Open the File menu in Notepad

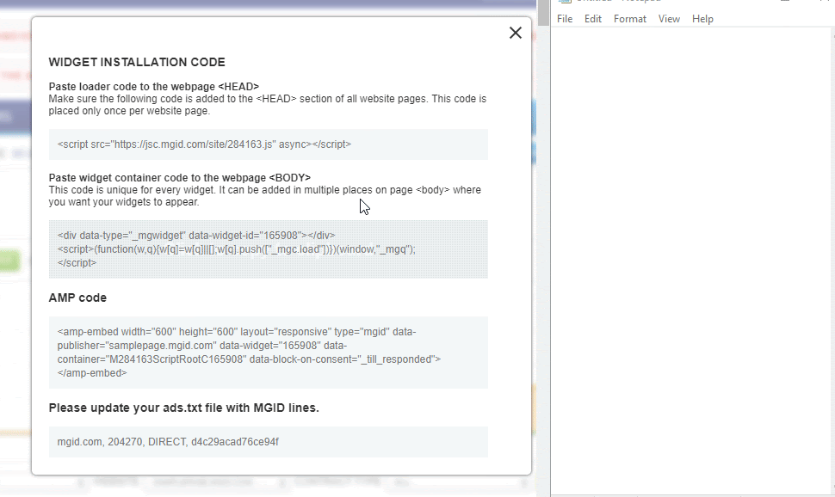coord(565,19)
